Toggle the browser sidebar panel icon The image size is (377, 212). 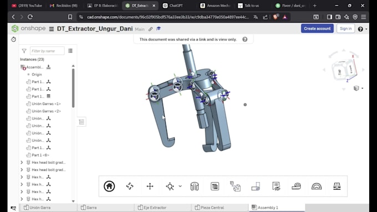pos(329,17)
